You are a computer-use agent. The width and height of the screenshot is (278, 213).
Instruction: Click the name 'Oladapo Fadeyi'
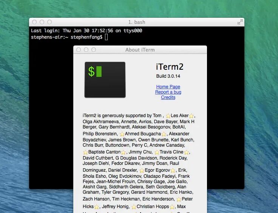pos(159,176)
